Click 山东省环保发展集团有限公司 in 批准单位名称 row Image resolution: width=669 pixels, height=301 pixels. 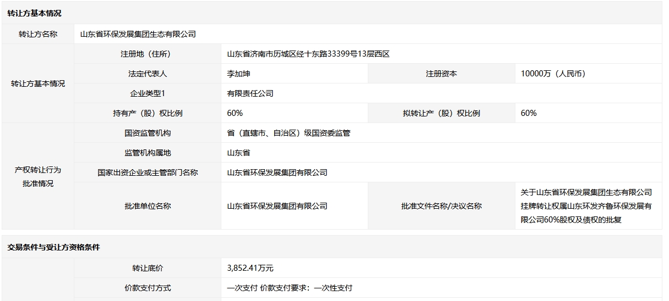coord(277,206)
